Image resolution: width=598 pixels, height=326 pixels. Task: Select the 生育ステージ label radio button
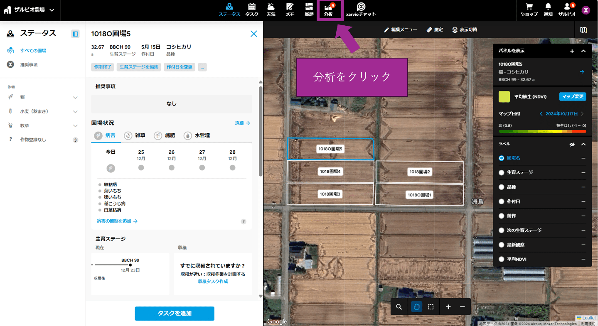[502, 172]
